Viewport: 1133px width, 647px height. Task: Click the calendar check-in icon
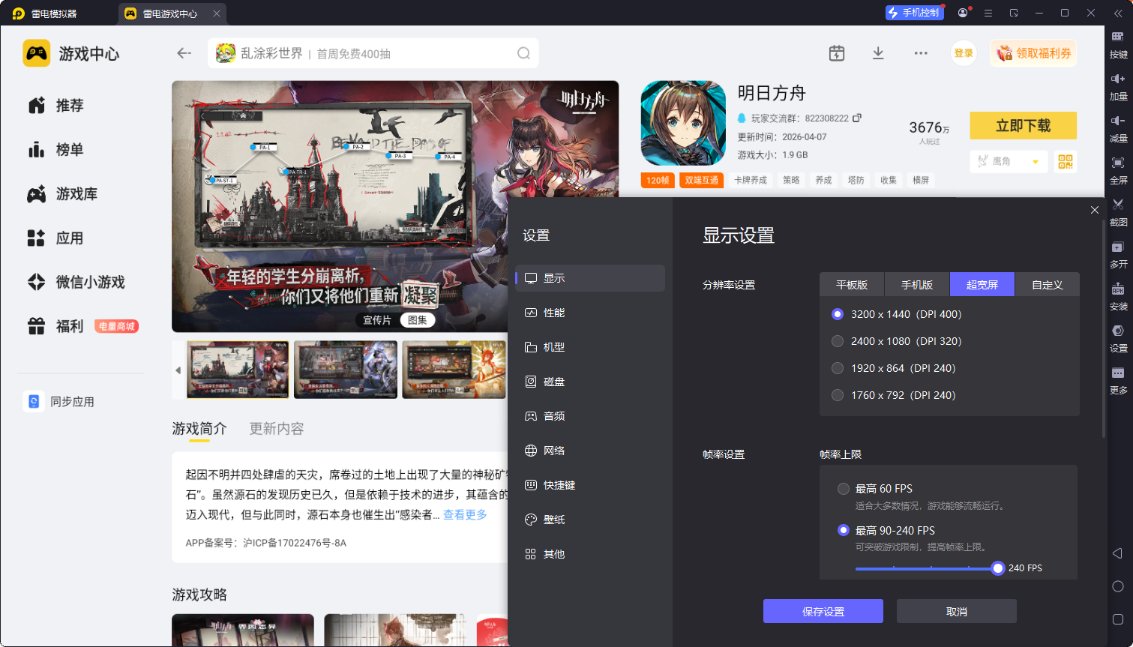pos(837,53)
